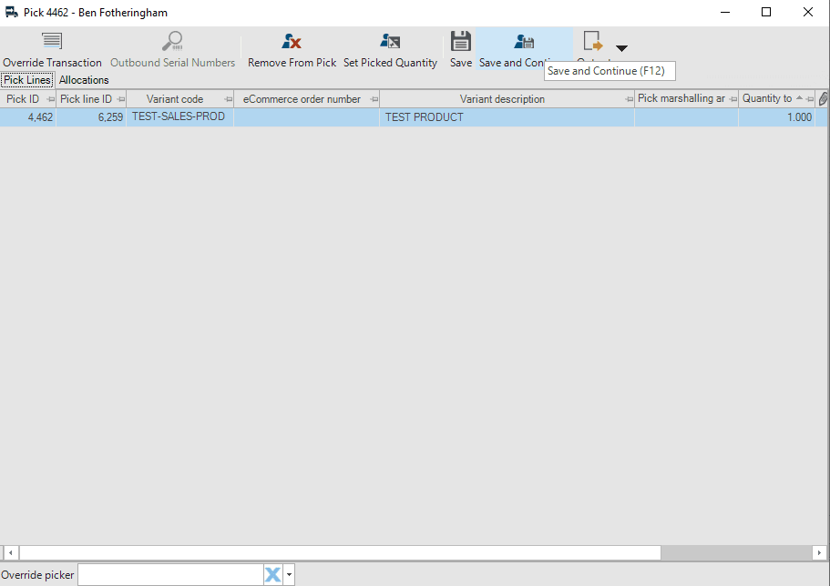Click the empty eCommerce order number cell
Screen dimensions: 830x586
(x=307, y=117)
